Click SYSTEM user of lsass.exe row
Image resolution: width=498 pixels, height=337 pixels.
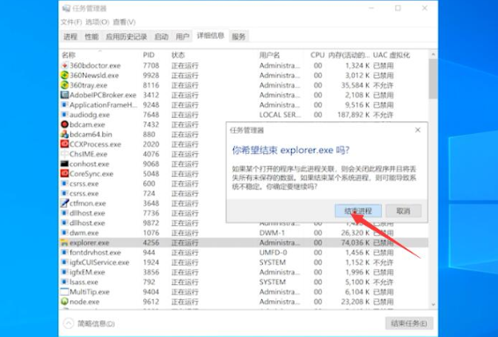coord(273,282)
